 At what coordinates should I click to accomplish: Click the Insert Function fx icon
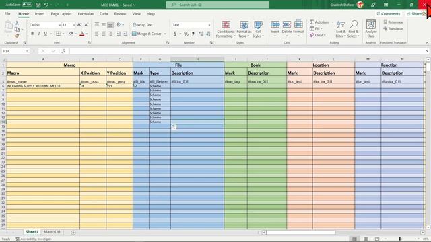click(x=63, y=51)
